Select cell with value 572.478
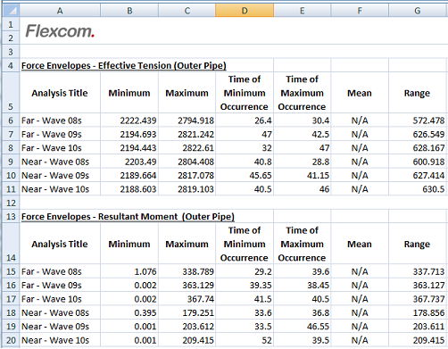448x349 pixels. coord(418,120)
